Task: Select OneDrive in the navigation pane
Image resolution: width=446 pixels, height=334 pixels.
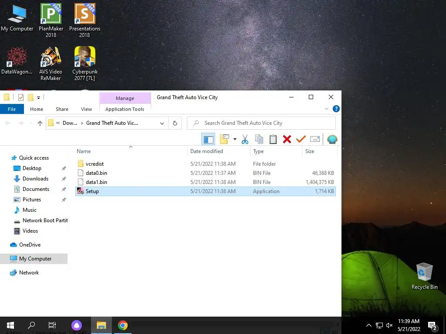Action: pos(30,245)
